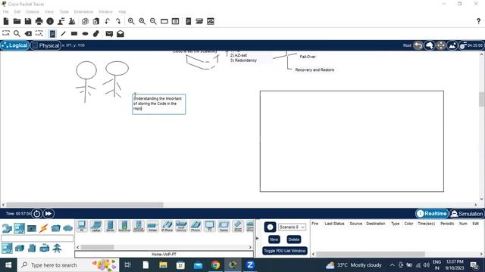Toggle the Place Note tool
The image size is (485, 272).
pos(52,33)
